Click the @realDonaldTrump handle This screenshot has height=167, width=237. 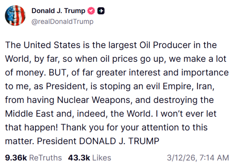(62, 21)
